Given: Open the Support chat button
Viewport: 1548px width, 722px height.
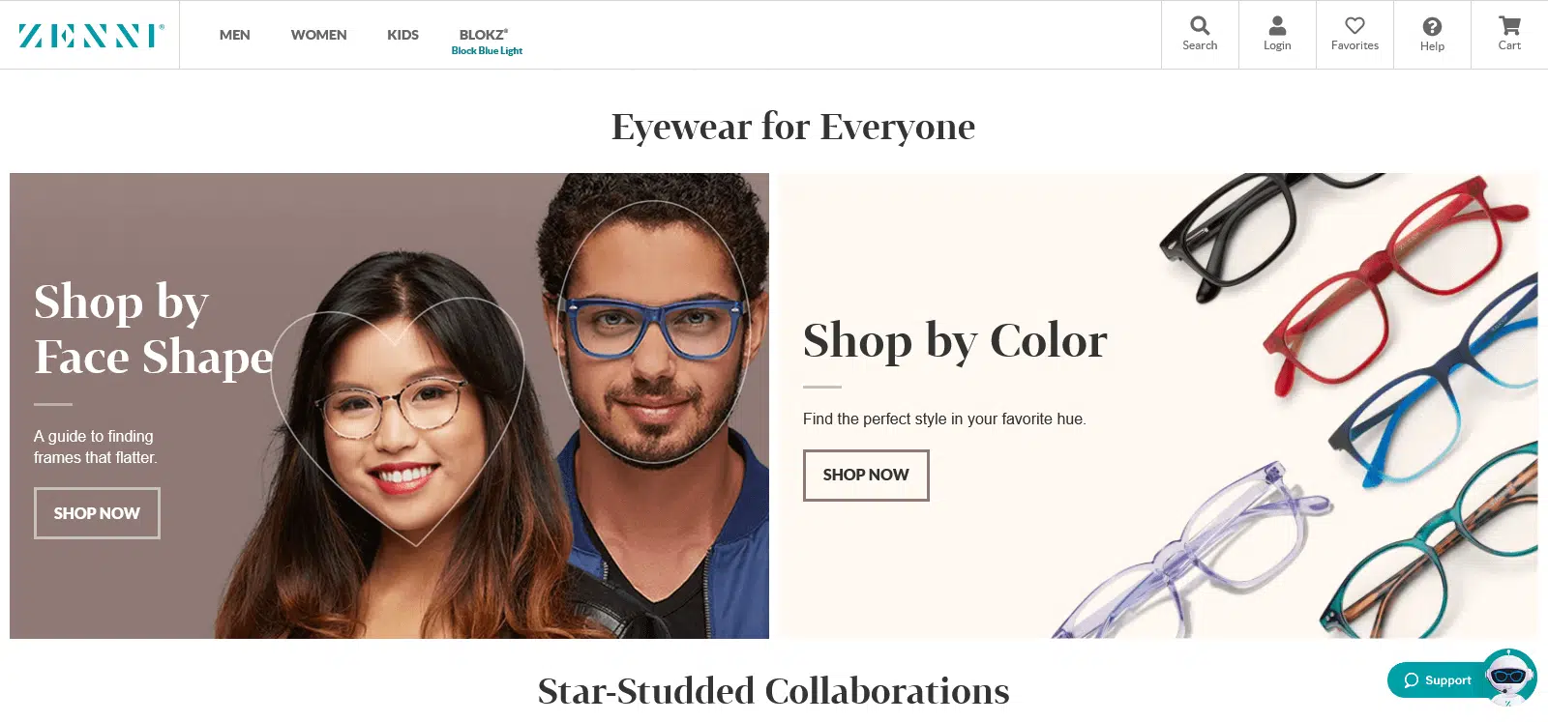Looking at the screenshot, I should click(1438, 680).
